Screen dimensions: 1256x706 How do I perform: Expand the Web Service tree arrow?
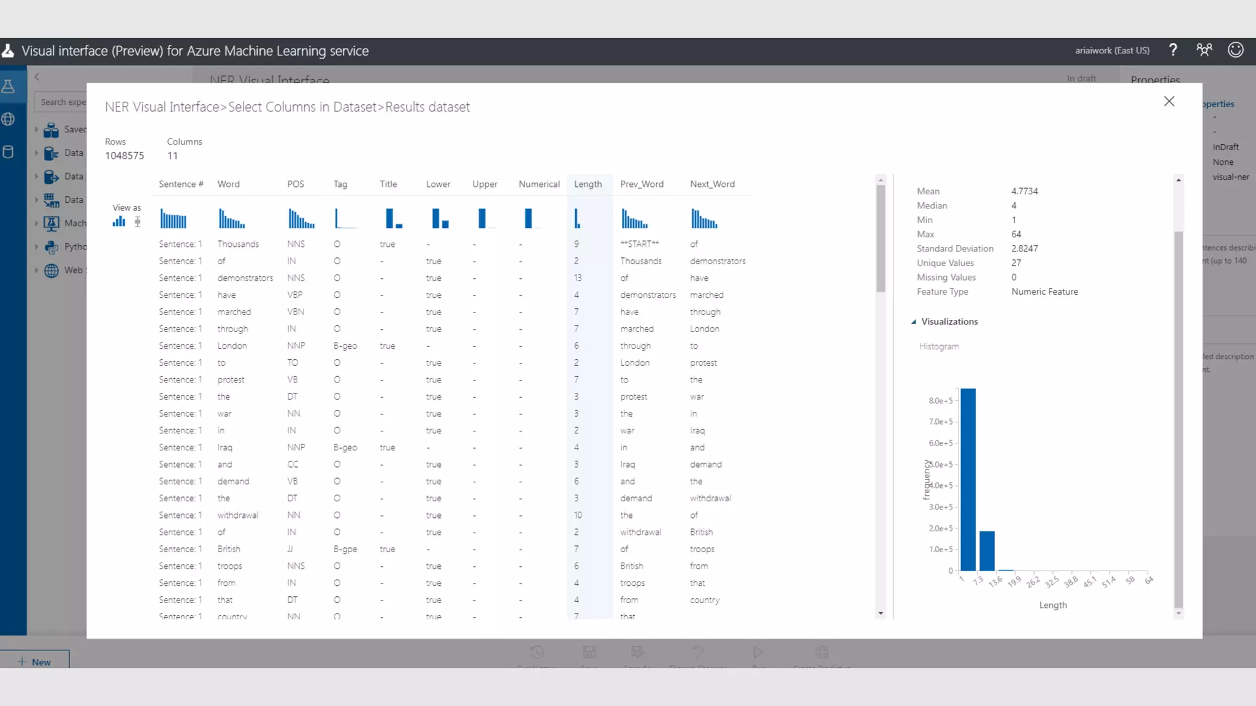(x=36, y=270)
